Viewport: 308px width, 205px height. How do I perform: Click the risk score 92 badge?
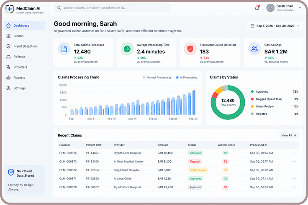pyautogui.click(x=225, y=162)
